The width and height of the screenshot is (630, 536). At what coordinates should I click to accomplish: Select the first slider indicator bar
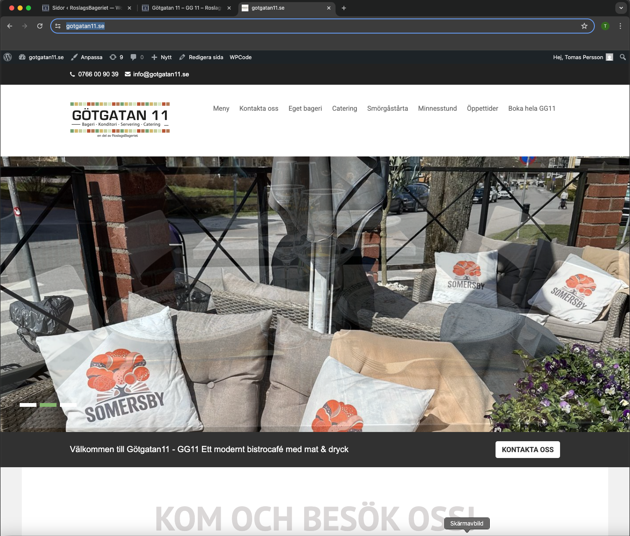pyautogui.click(x=28, y=405)
